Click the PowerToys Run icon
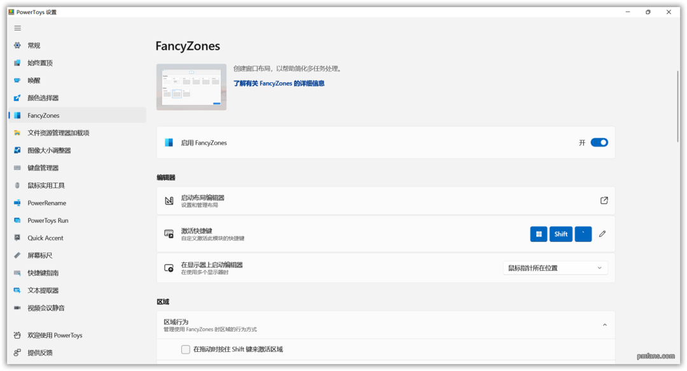The image size is (687, 371). pos(17,220)
